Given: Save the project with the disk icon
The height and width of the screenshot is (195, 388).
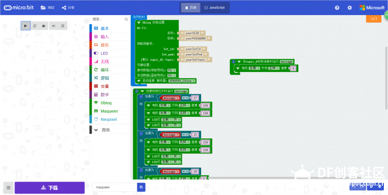Looking at the screenshot, I should coord(141,187).
